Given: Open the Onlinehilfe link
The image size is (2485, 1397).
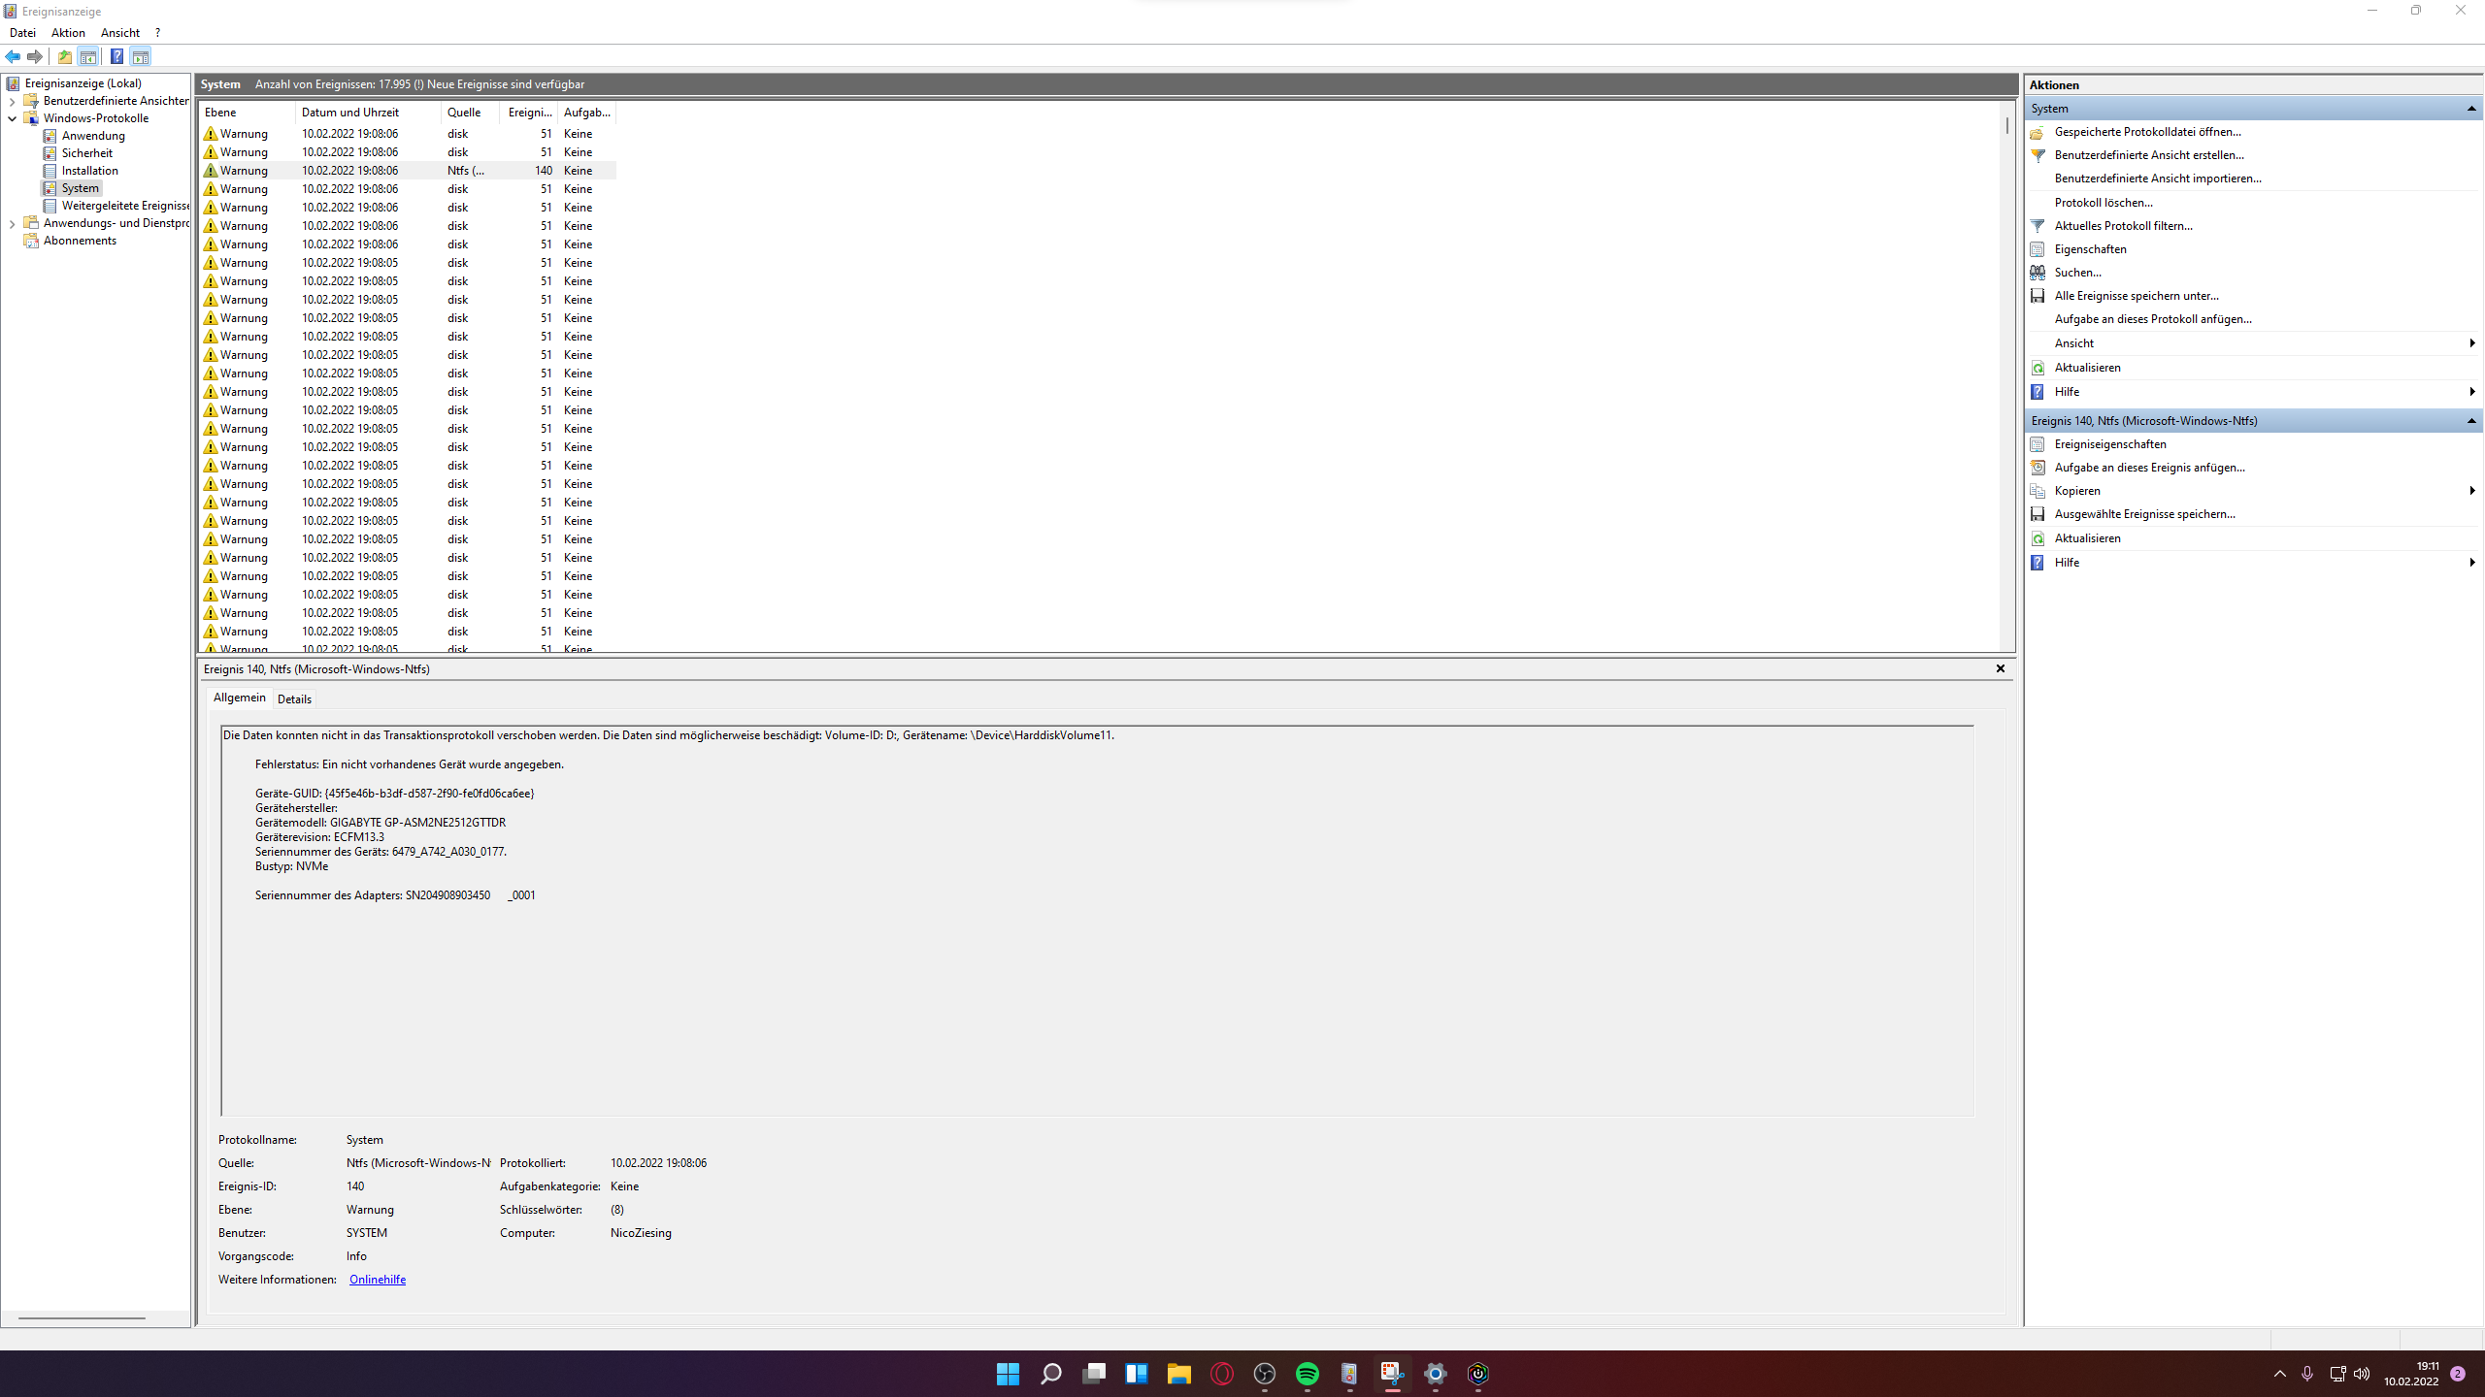Looking at the screenshot, I should point(377,1280).
